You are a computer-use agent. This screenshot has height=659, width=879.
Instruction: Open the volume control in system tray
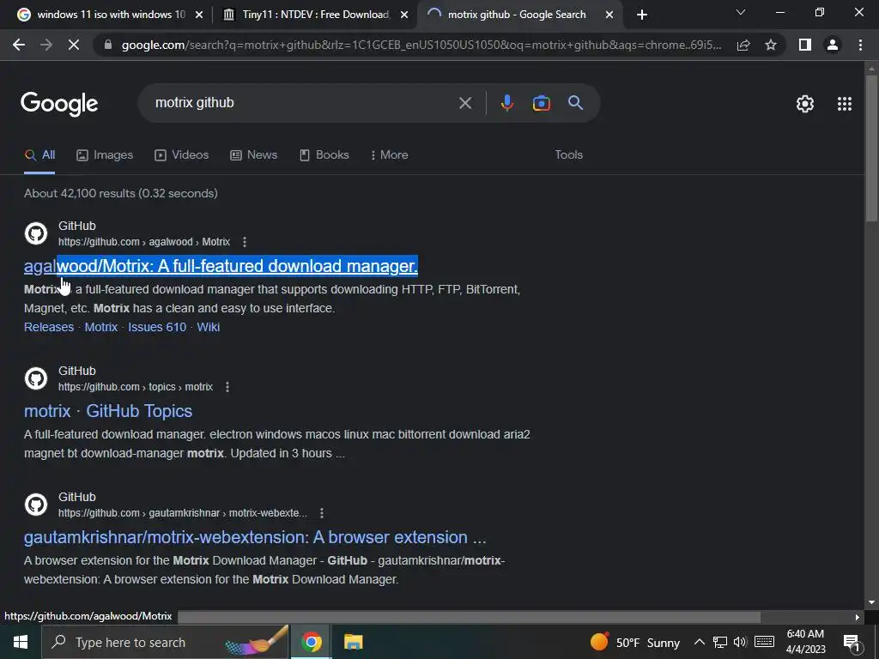click(x=741, y=642)
